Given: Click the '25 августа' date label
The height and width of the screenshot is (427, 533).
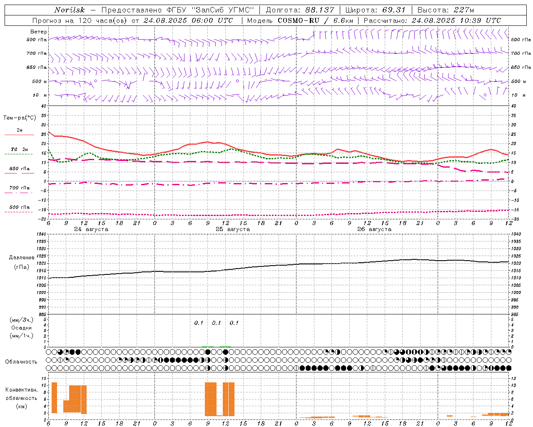Looking at the screenshot, I should (233, 229).
